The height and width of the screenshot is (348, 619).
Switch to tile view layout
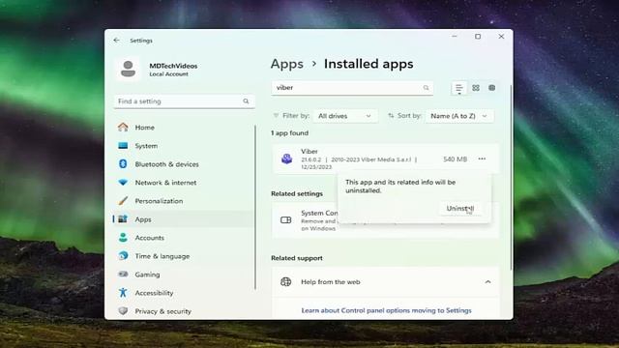[x=492, y=88]
